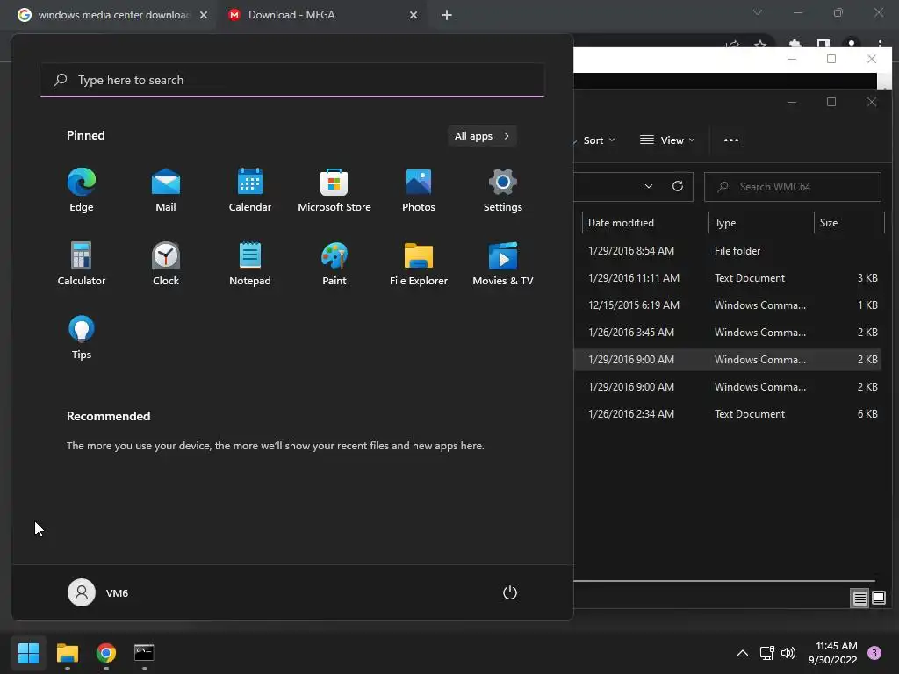Open File Explorer from the taskbar

(x=67, y=653)
